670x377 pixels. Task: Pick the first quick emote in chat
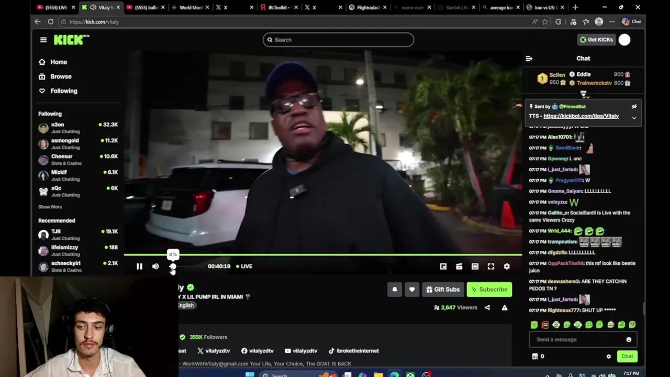[x=534, y=325]
